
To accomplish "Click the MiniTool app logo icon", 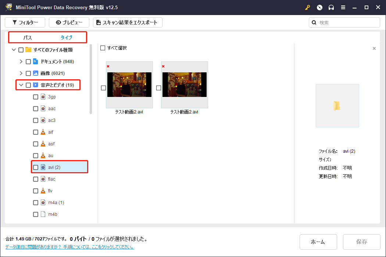I will coord(9,7).
